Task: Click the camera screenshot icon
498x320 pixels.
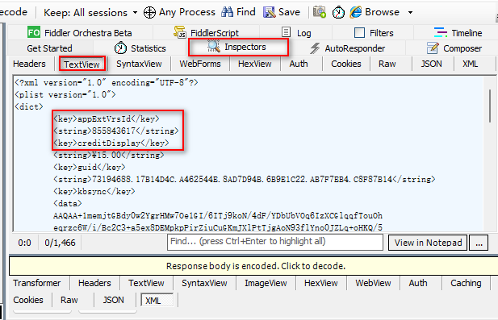Action: pos(319,12)
